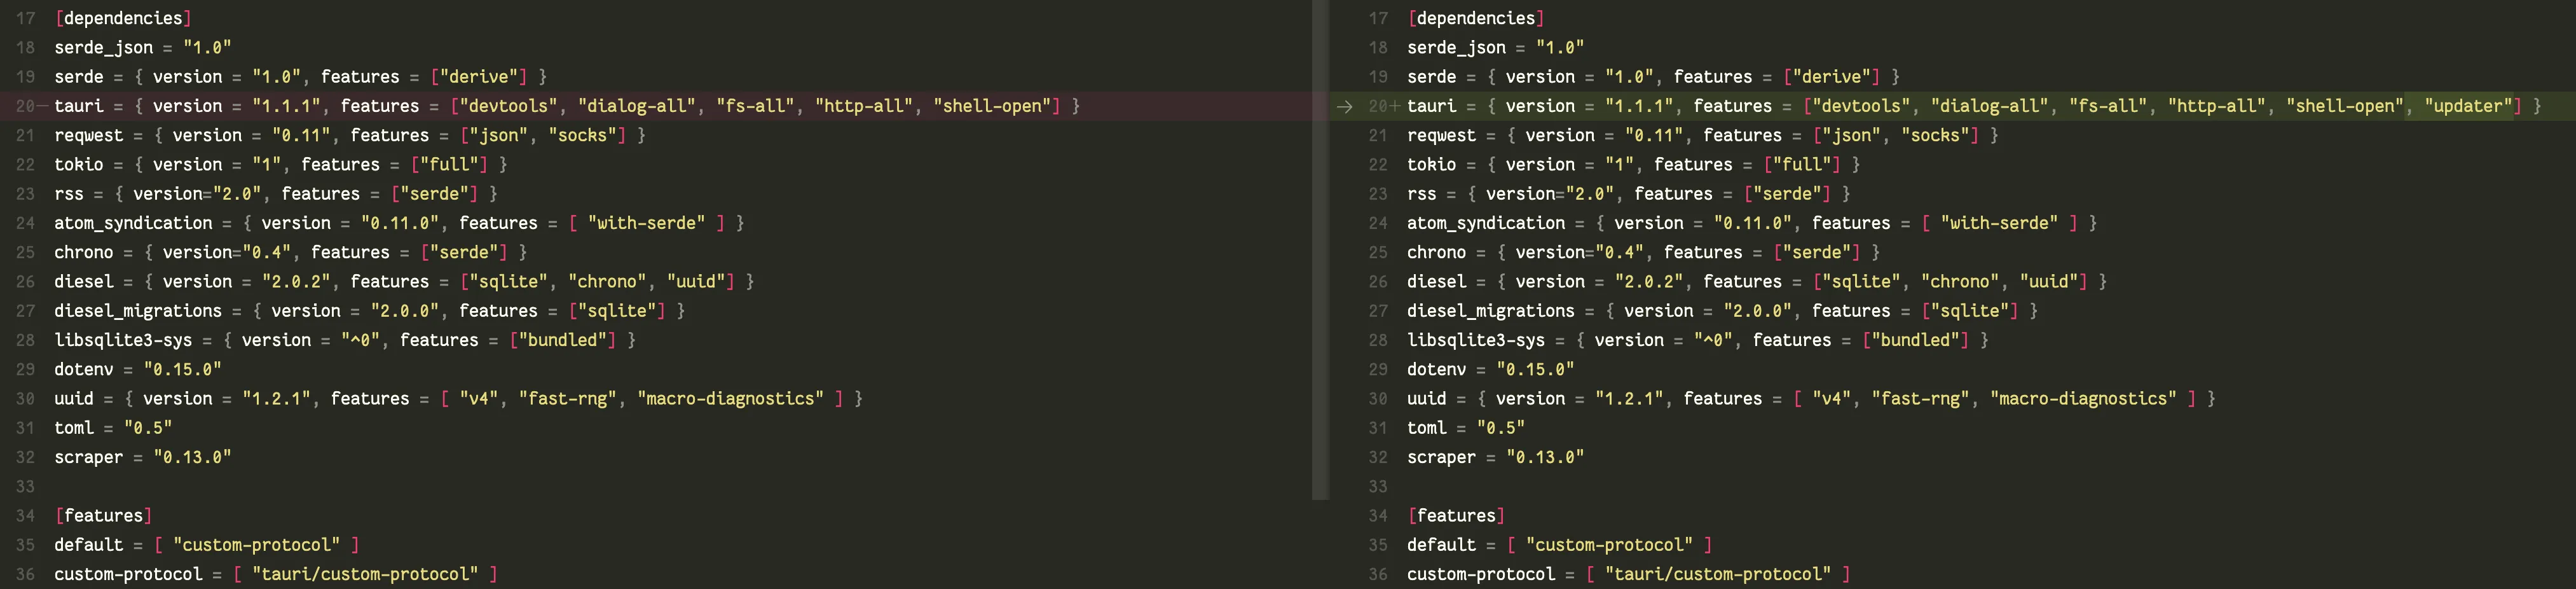Click the left pane vertical scrollbar
The image size is (2576, 589).
[x=1320, y=250]
